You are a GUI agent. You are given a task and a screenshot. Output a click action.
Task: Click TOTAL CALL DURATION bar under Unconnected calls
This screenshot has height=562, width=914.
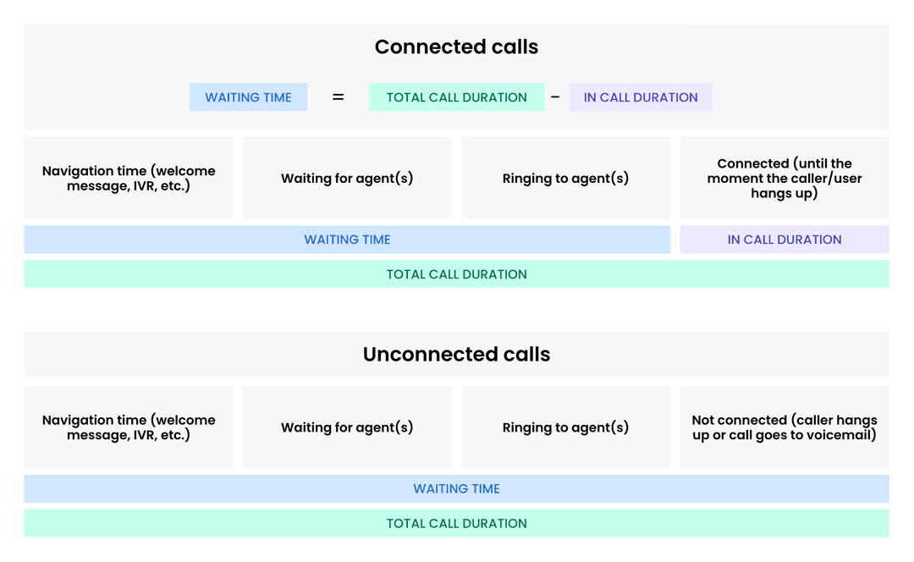pos(456,523)
